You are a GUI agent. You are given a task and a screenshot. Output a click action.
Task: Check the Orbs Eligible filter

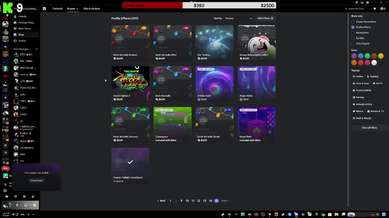(353, 44)
